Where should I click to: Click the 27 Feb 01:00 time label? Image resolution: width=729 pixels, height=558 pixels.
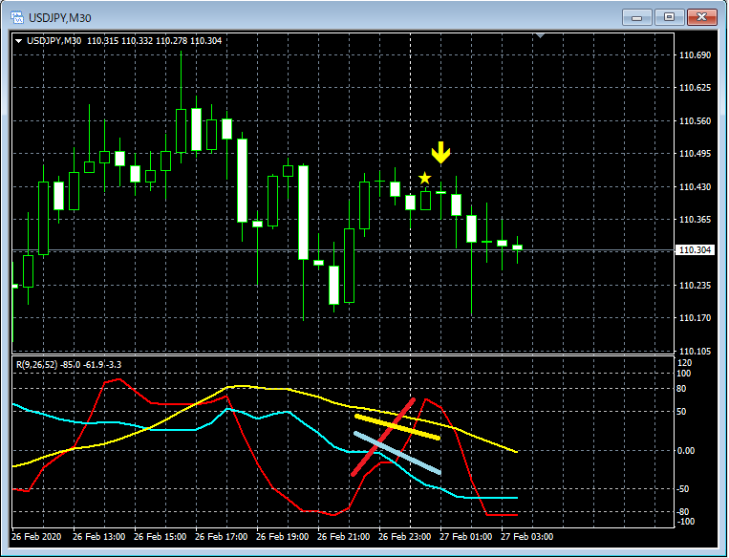click(466, 537)
